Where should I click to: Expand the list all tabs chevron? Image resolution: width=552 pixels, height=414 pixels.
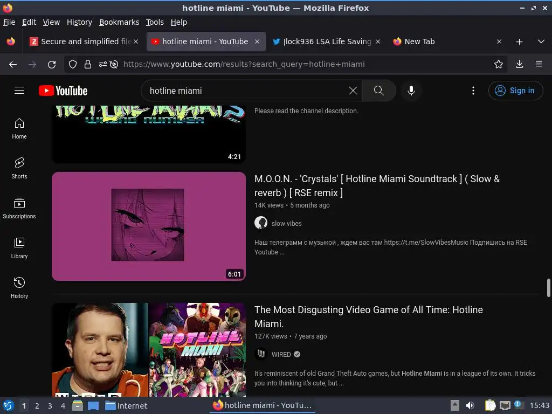point(541,42)
